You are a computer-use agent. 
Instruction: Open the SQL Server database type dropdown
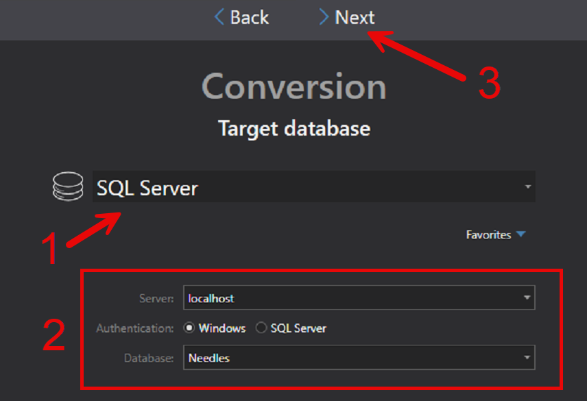click(x=313, y=186)
